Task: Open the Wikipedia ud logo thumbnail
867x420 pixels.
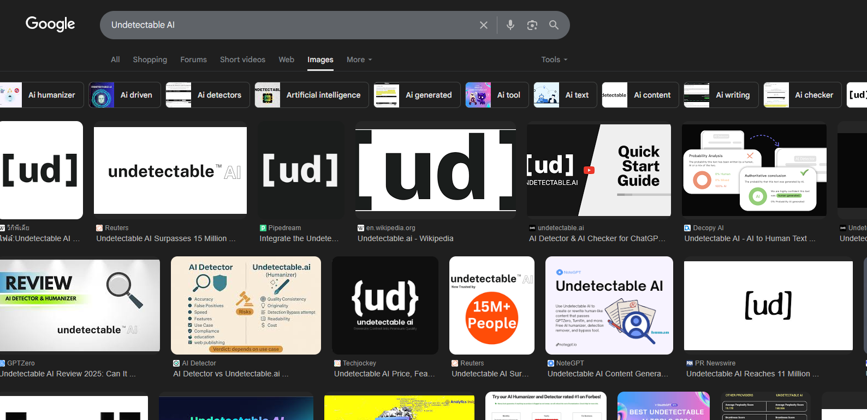Action: 436,170
